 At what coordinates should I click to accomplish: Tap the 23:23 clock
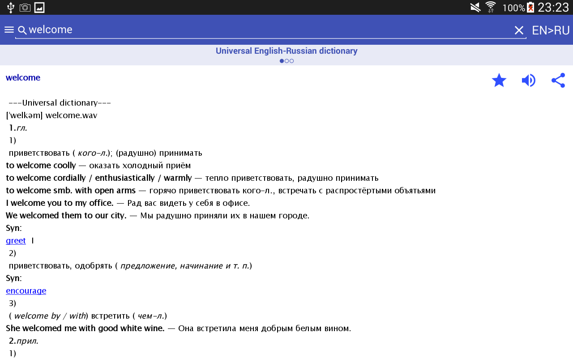[x=553, y=8]
